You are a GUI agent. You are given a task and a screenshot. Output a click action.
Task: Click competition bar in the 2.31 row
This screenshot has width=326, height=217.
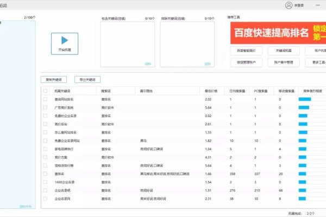(302, 199)
